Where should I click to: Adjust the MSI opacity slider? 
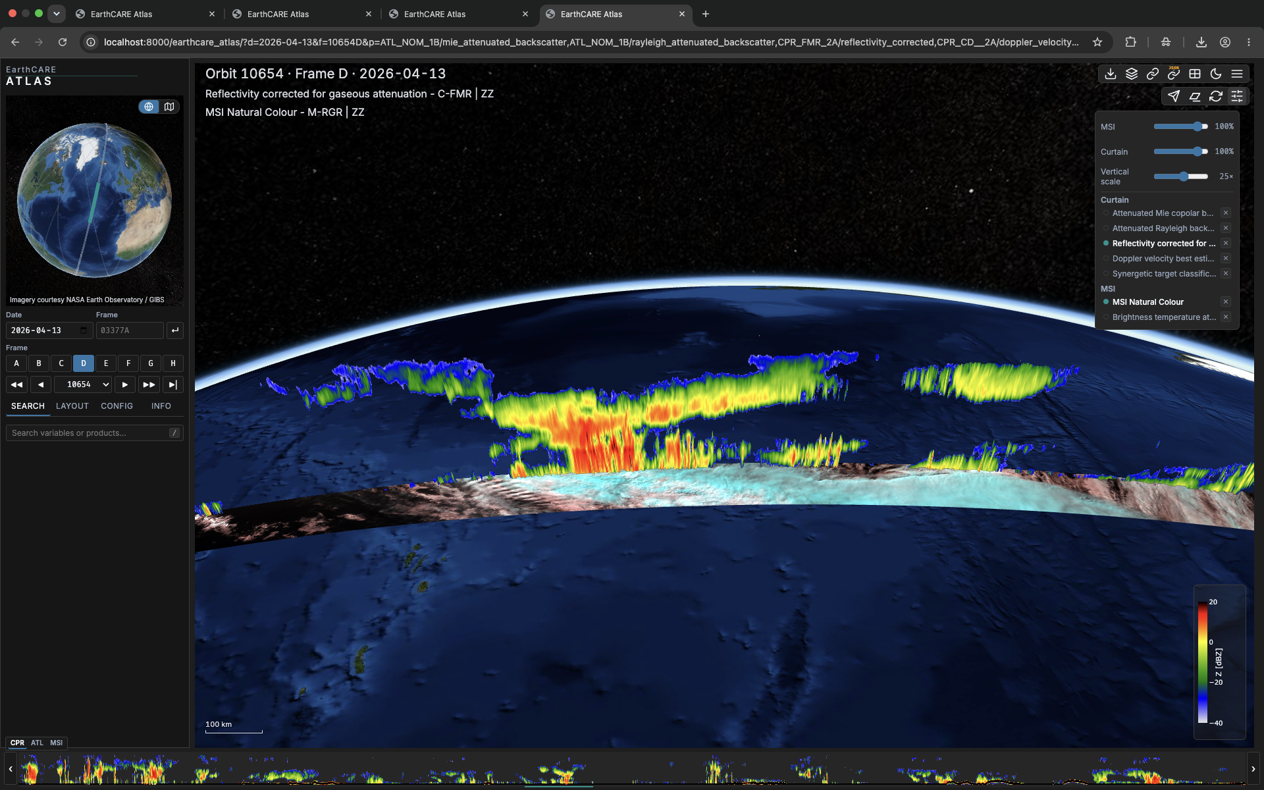1181,126
